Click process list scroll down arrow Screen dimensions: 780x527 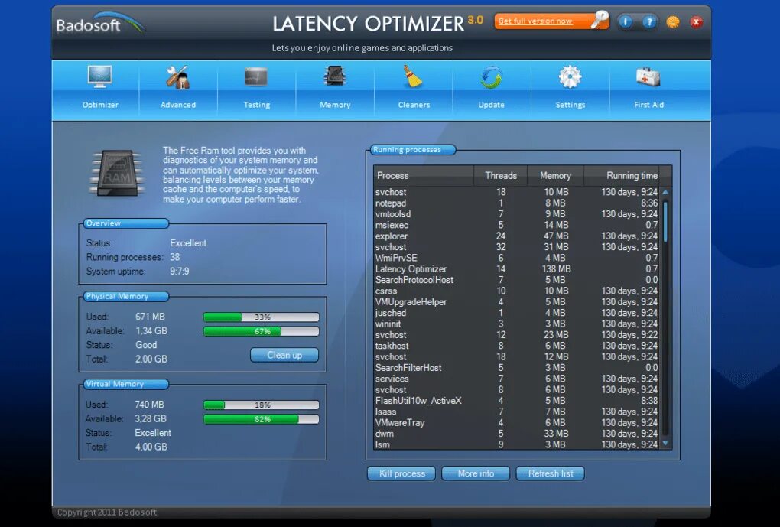click(x=665, y=444)
